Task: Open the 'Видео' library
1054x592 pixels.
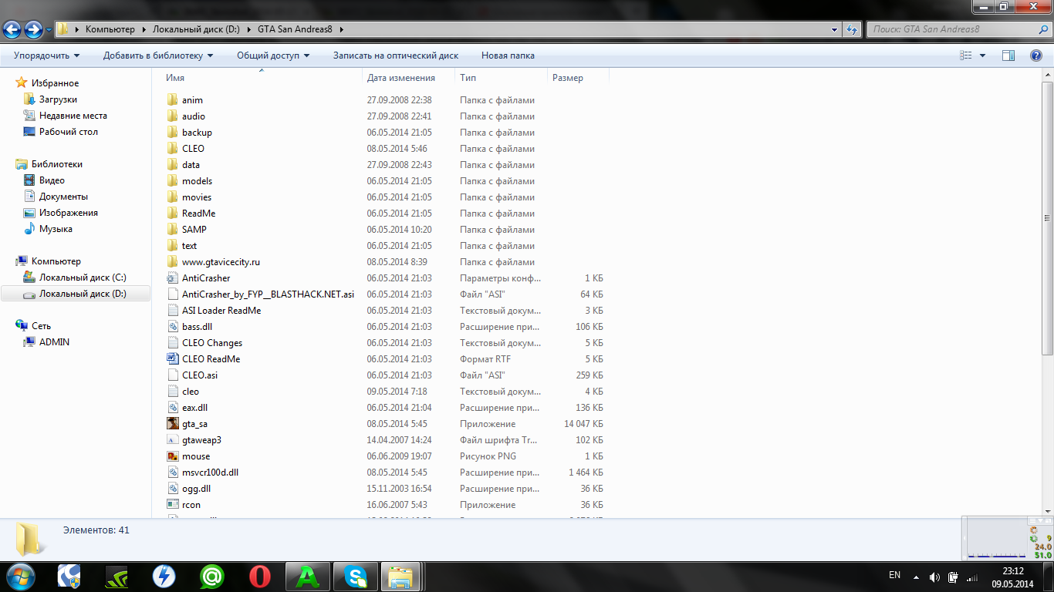Action: click(52, 180)
